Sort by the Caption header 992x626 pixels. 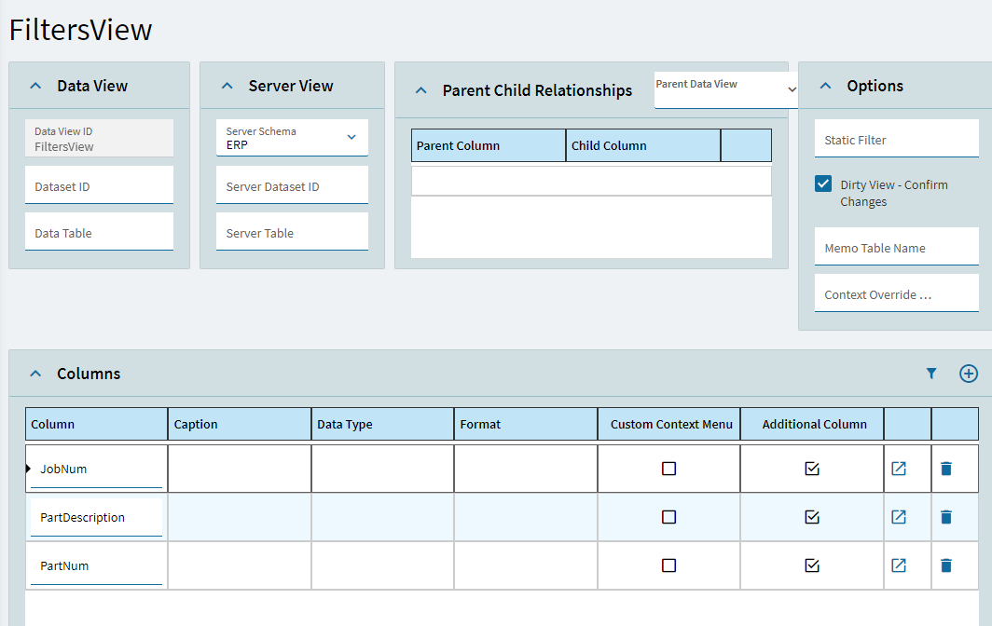click(240, 424)
